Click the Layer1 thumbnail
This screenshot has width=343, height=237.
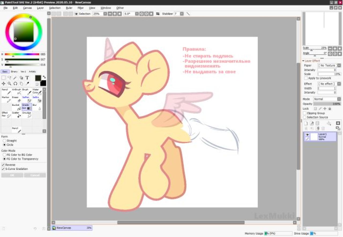[x=314, y=137]
